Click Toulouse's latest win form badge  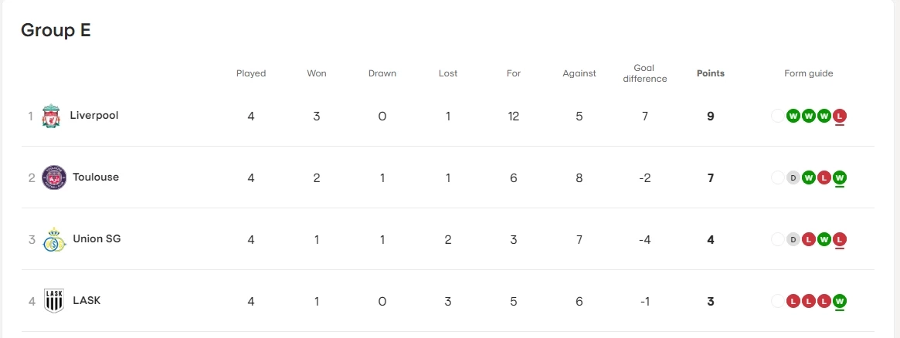click(x=841, y=177)
